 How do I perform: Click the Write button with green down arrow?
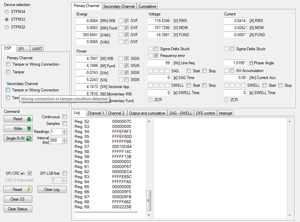[x=18, y=128]
